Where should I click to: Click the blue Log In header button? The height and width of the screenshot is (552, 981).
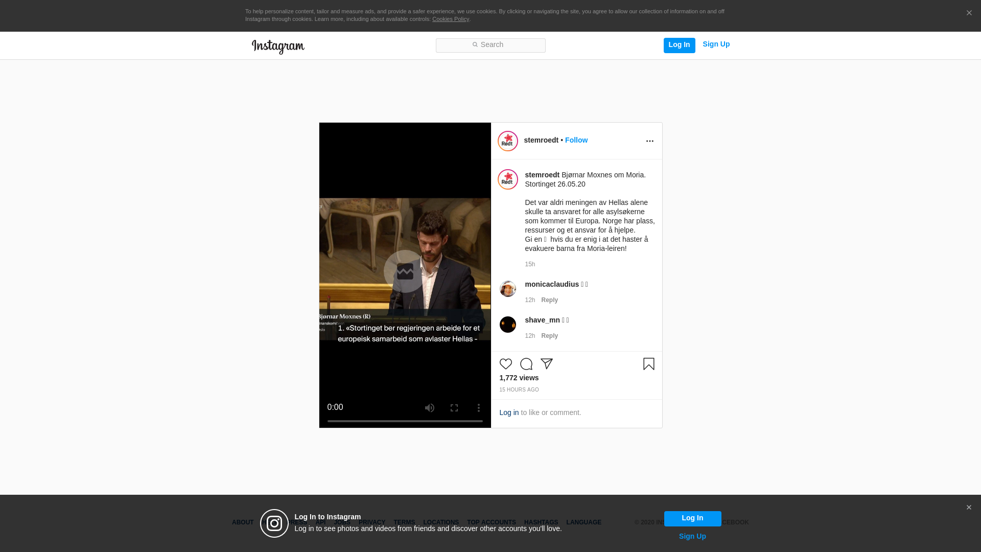pyautogui.click(x=679, y=45)
